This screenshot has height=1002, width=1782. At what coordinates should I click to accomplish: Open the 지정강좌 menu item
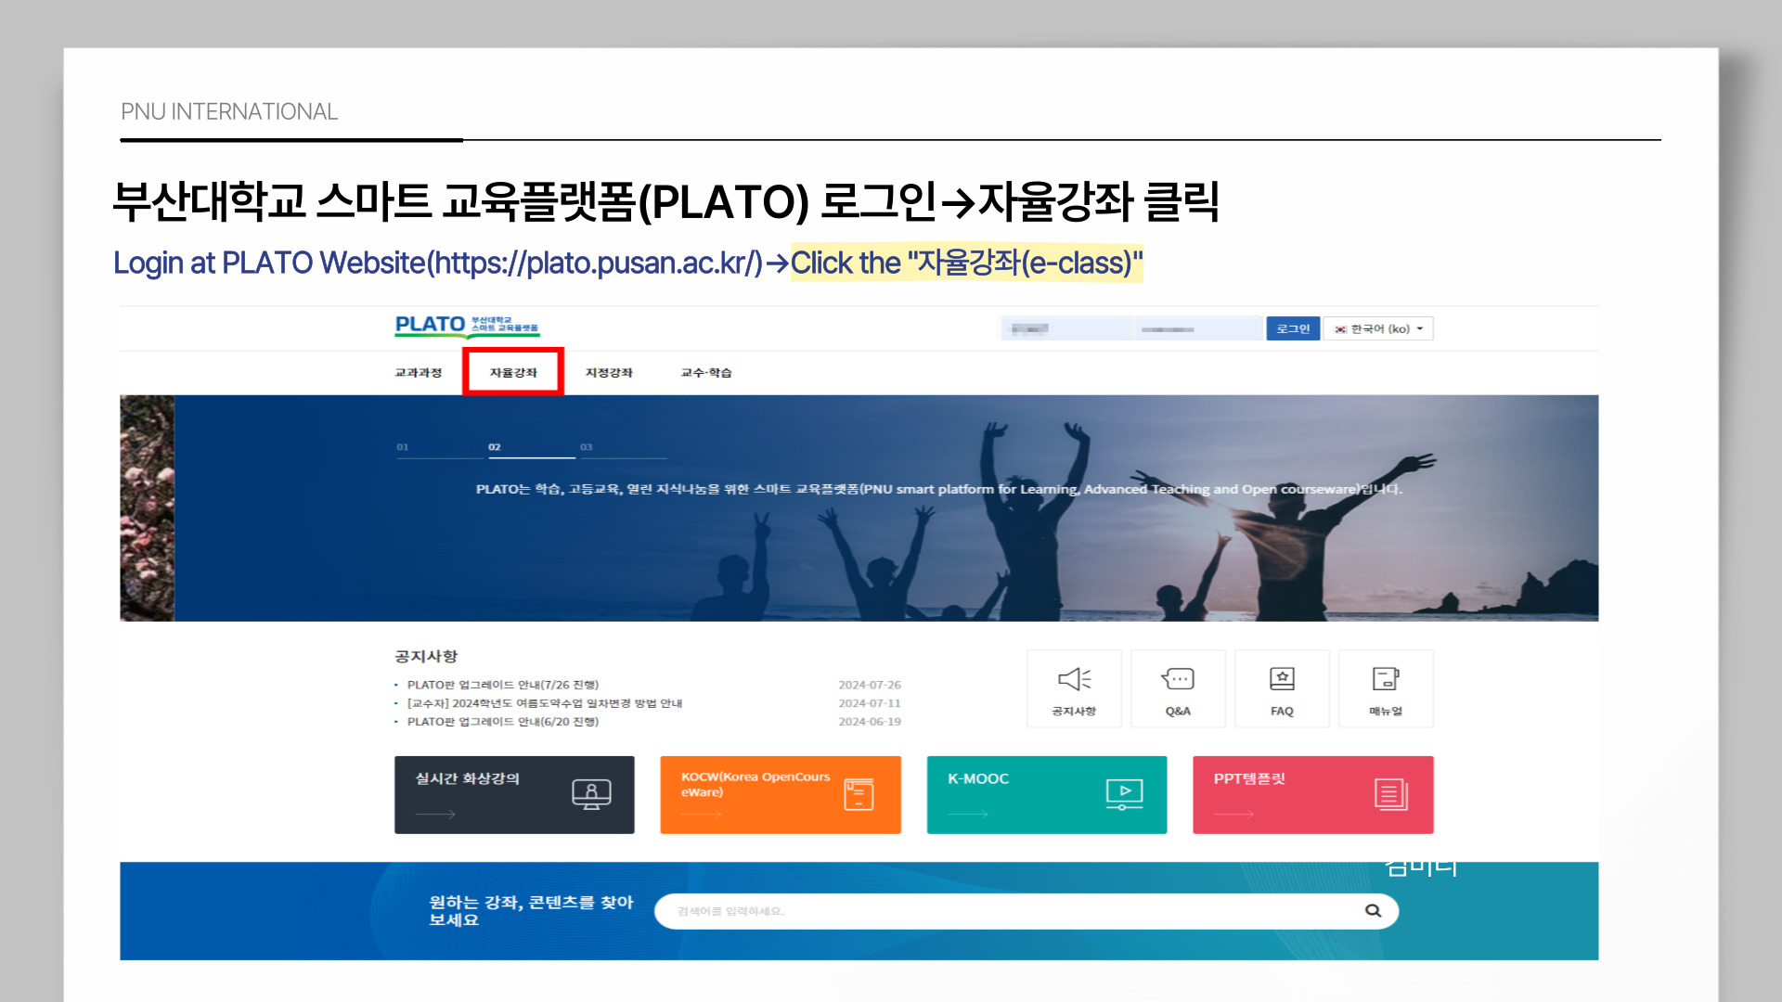coord(609,373)
